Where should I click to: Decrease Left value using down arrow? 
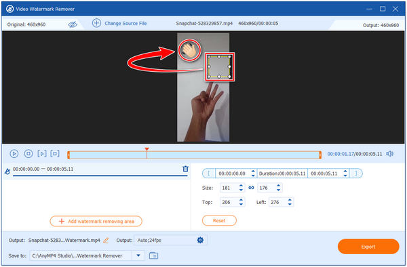(290, 205)
